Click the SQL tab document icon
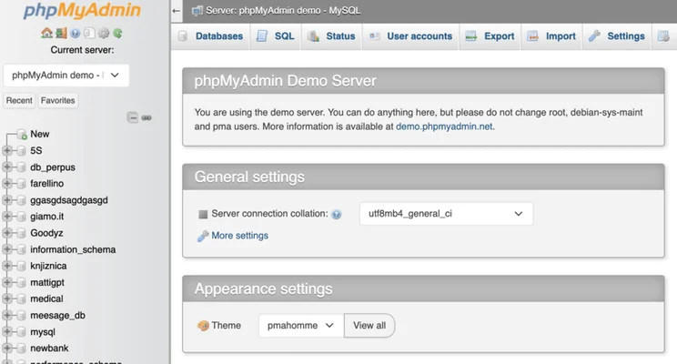This screenshot has height=364, width=677. coord(262,36)
